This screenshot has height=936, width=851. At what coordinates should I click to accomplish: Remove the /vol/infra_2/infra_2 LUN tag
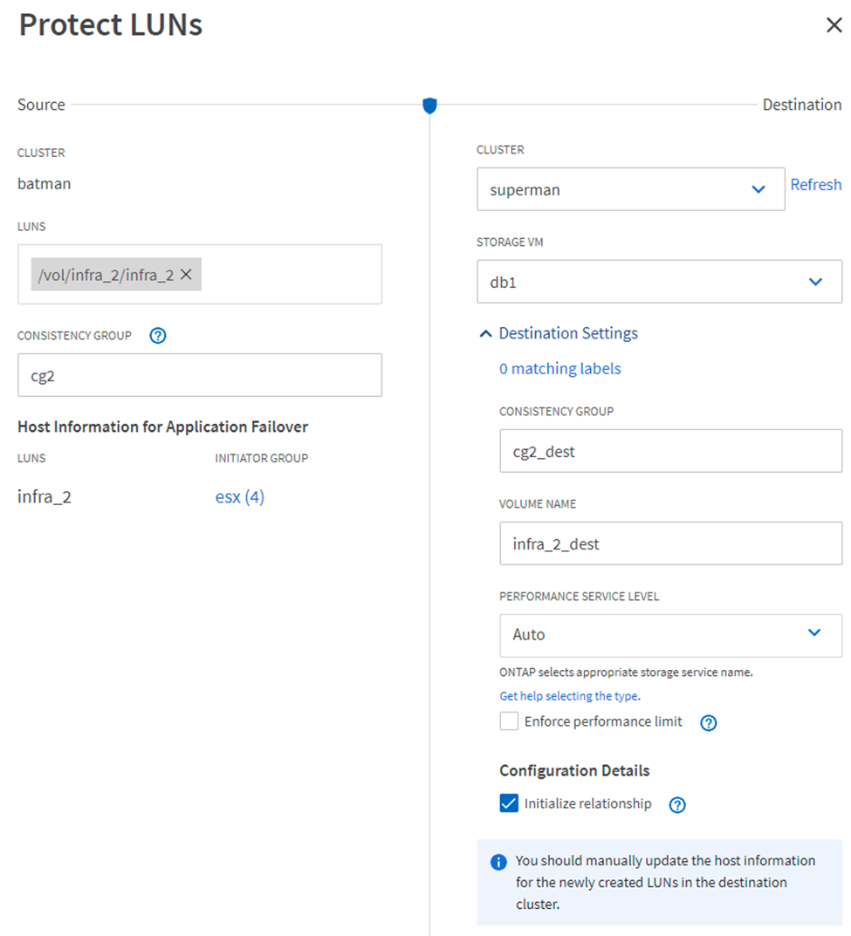point(186,275)
